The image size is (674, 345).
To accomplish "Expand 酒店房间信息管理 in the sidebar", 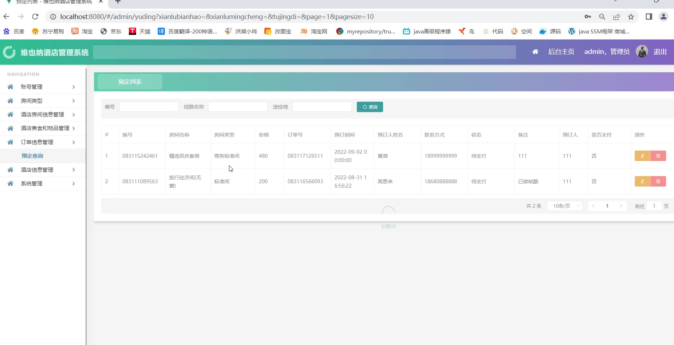I will click(x=42, y=115).
